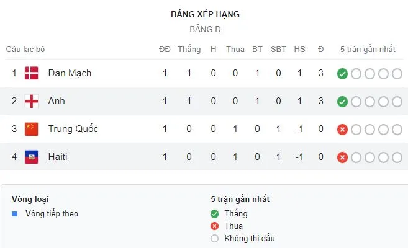Click the red Thua legend icon
The height and width of the screenshot is (248, 408).
[x=215, y=226]
